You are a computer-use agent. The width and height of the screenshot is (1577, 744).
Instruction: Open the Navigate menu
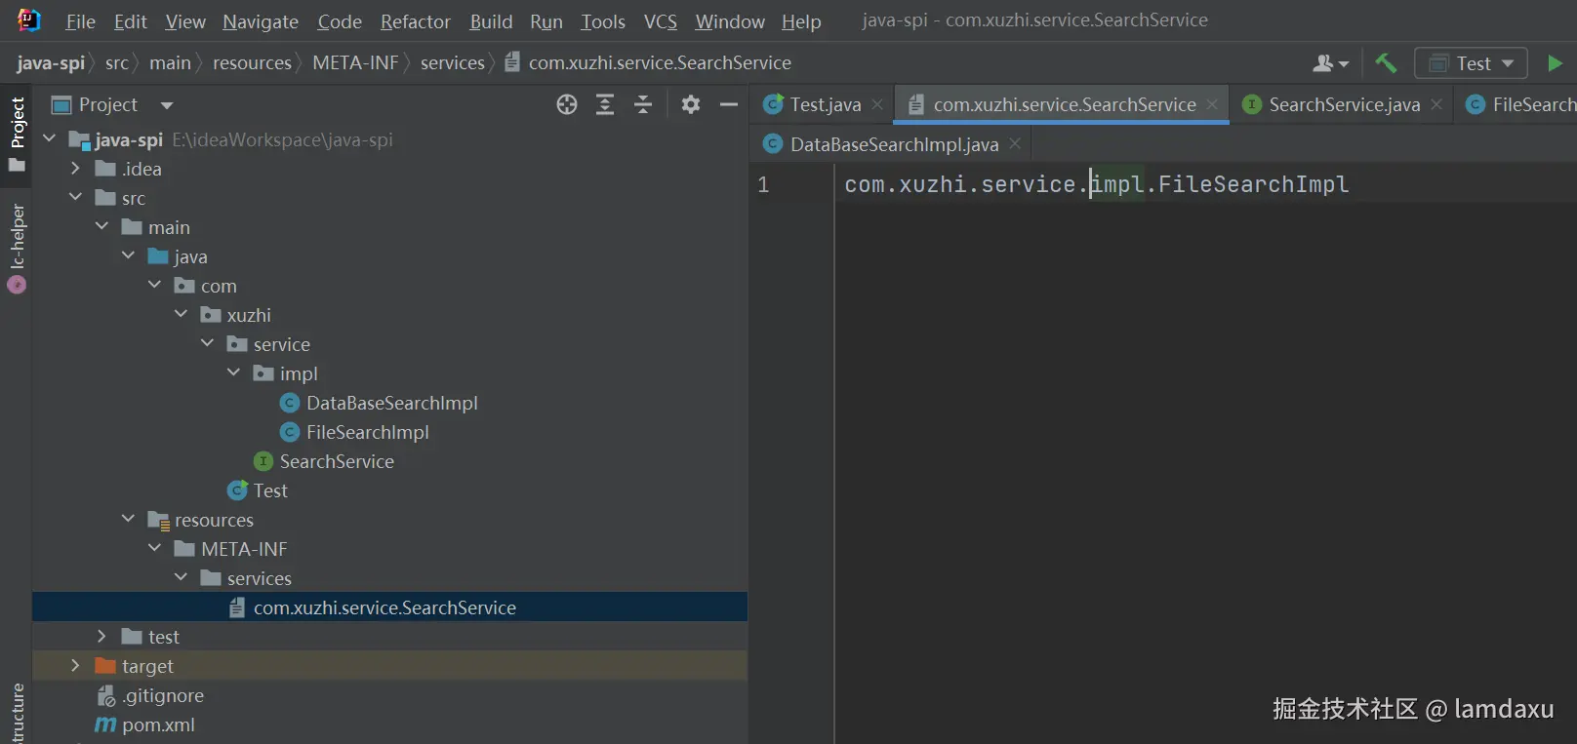(x=261, y=21)
